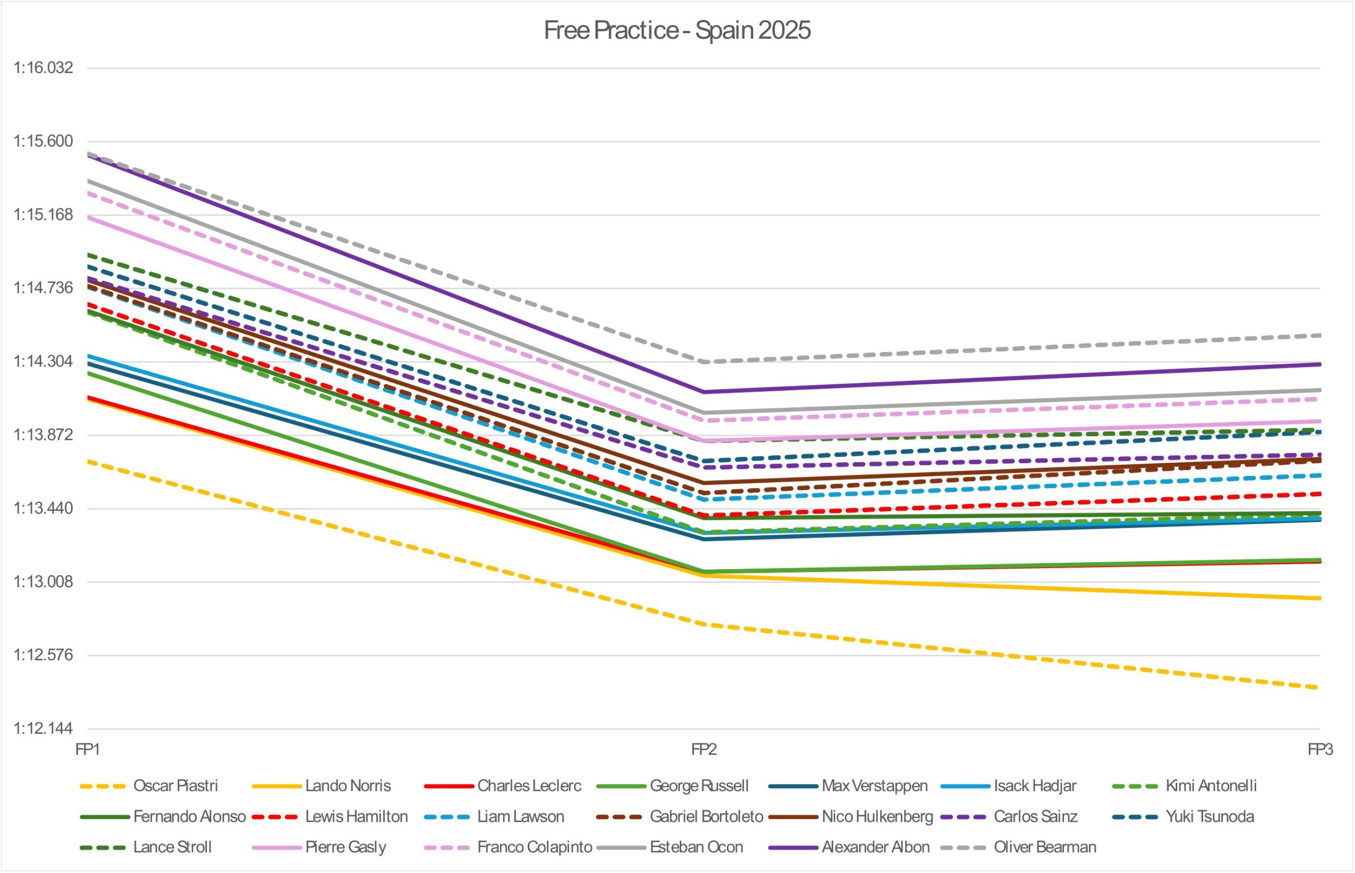Click the Charles Leclerc legend label
Screen dimensions: 1355x873
tap(529, 786)
